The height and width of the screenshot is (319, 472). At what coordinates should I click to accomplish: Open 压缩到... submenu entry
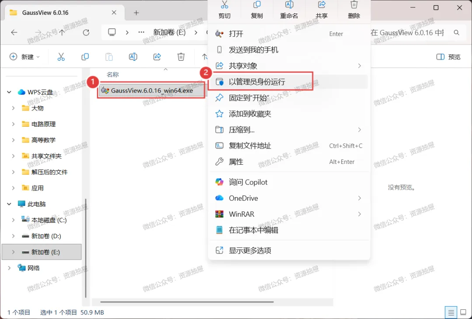click(x=289, y=130)
